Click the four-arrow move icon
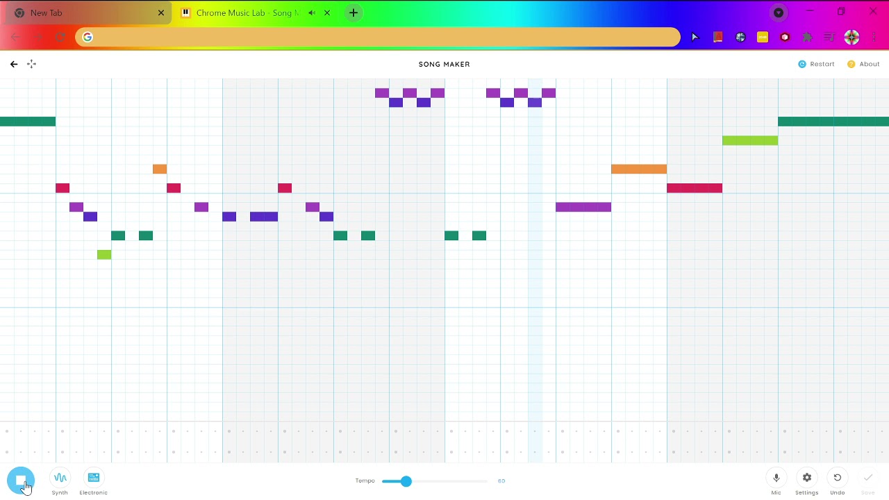Screen dimensions: 889x500 click(31, 64)
